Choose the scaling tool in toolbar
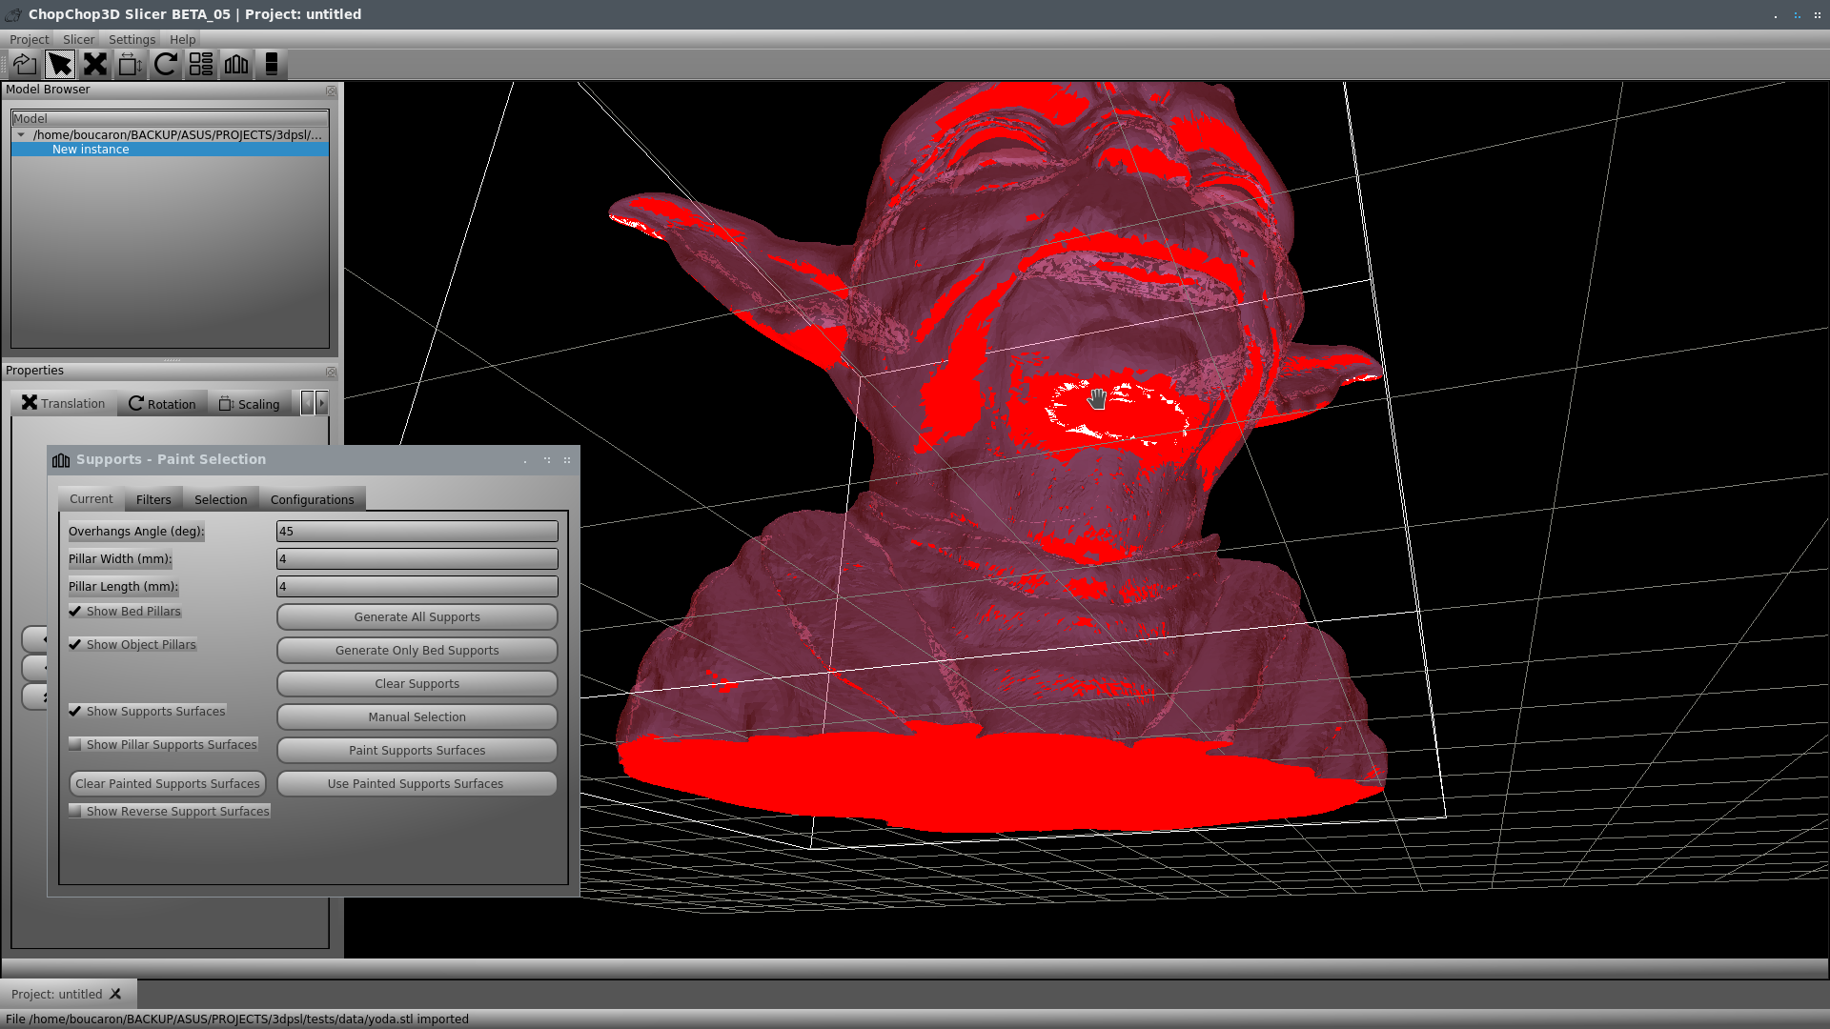 point(130,64)
